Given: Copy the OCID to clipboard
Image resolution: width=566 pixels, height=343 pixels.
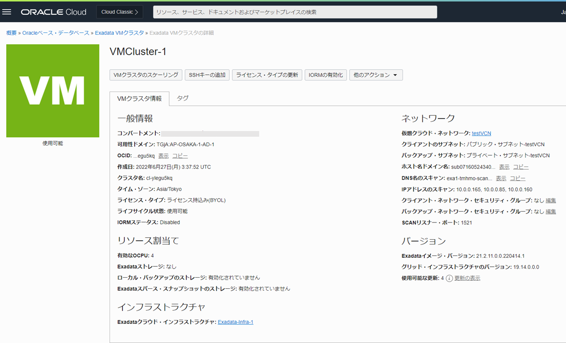Looking at the screenshot, I should (x=180, y=156).
